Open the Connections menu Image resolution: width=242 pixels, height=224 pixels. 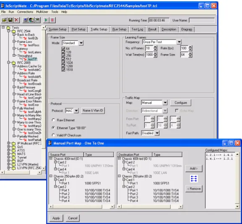pos(25,12)
